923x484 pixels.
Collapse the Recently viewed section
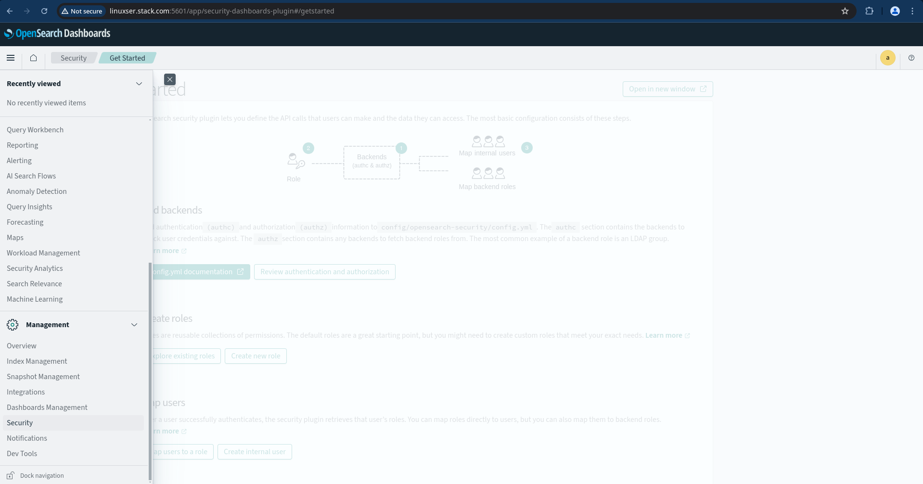pyautogui.click(x=139, y=84)
